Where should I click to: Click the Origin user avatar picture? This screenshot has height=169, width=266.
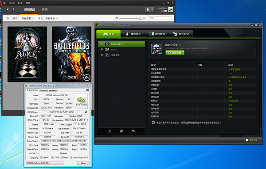[171, 9]
